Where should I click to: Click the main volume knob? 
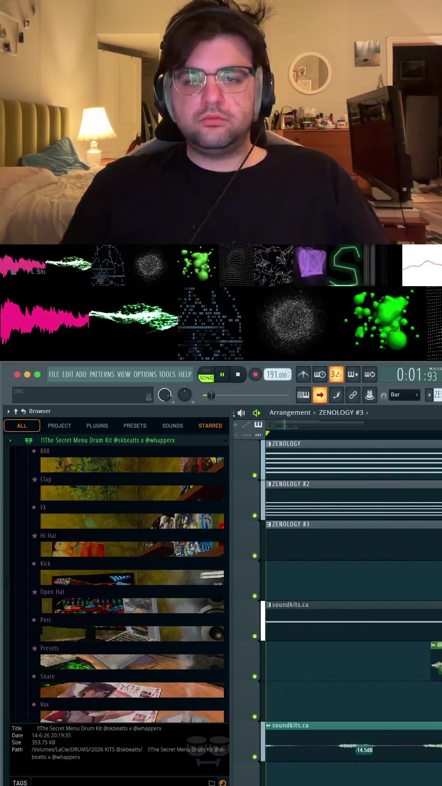[x=165, y=395]
